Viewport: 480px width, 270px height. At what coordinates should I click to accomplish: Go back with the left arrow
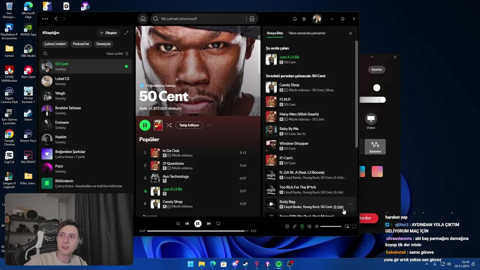pyautogui.click(x=56, y=19)
